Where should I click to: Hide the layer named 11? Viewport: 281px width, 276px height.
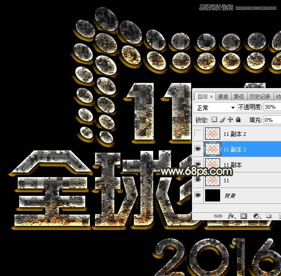[198, 179]
